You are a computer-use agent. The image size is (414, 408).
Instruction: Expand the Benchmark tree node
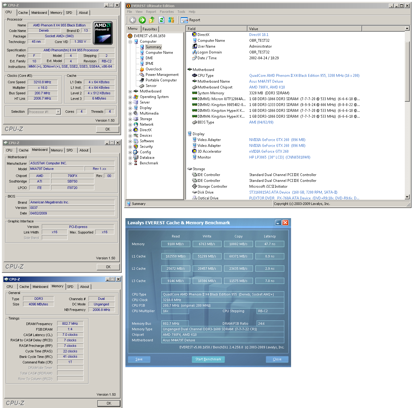130,163
